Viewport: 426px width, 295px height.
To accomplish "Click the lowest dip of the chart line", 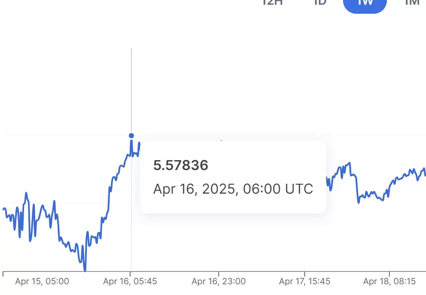I will pos(85,270).
